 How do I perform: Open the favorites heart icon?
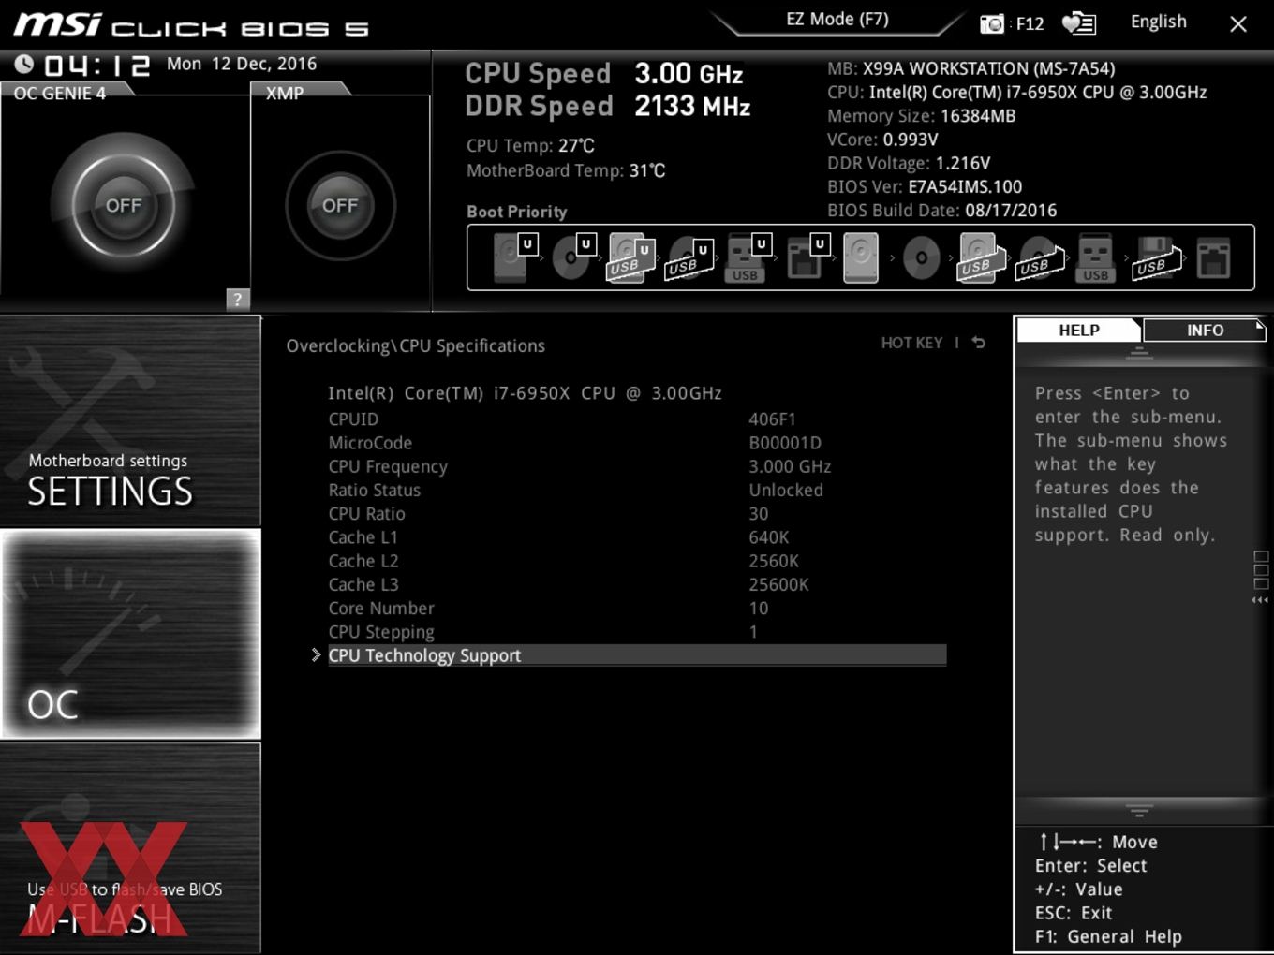click(x=1079, y=23)
